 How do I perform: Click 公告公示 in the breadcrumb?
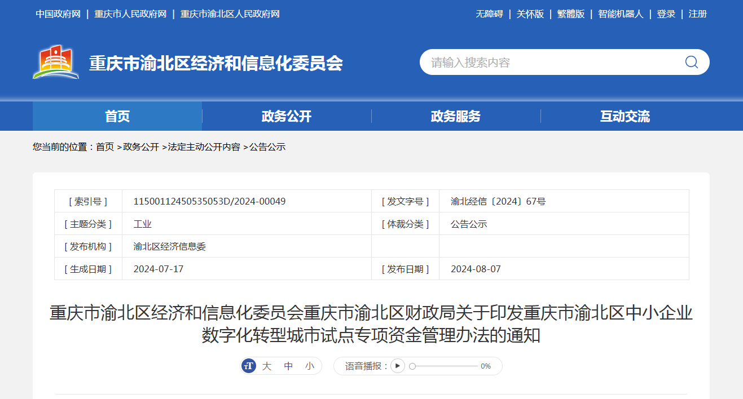(x=267, y=147)
